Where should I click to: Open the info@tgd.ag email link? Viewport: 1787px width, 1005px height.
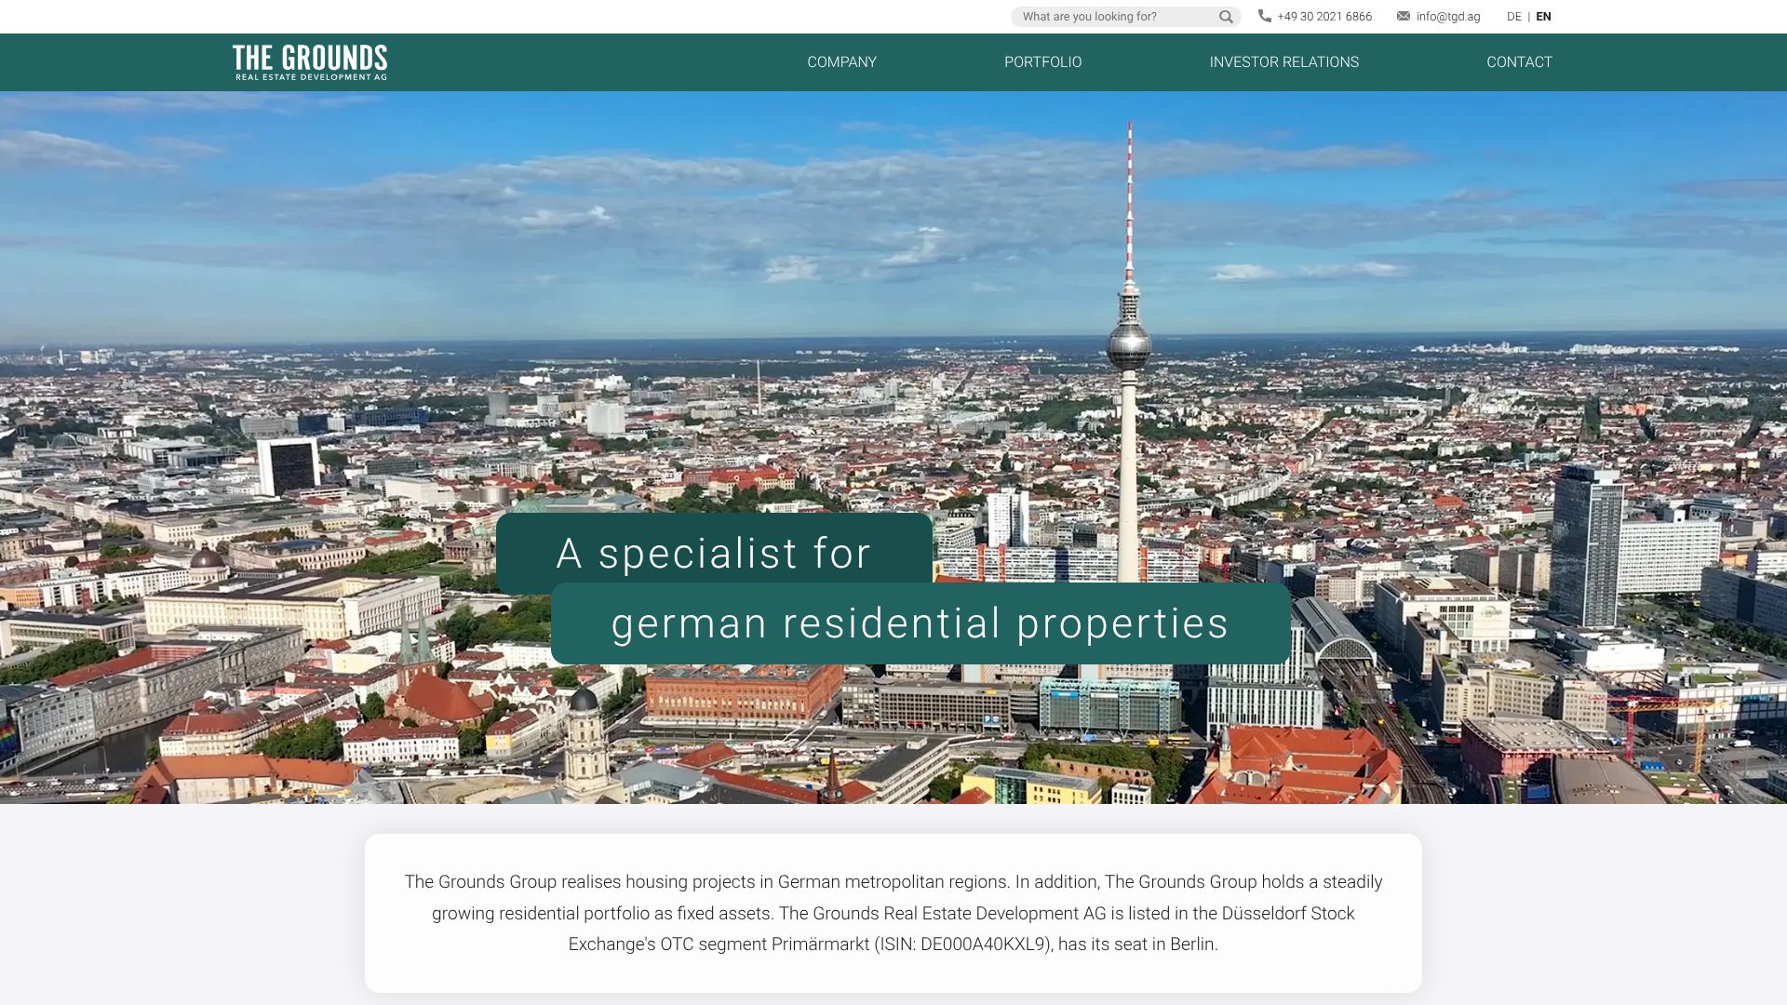point(1447,17)
